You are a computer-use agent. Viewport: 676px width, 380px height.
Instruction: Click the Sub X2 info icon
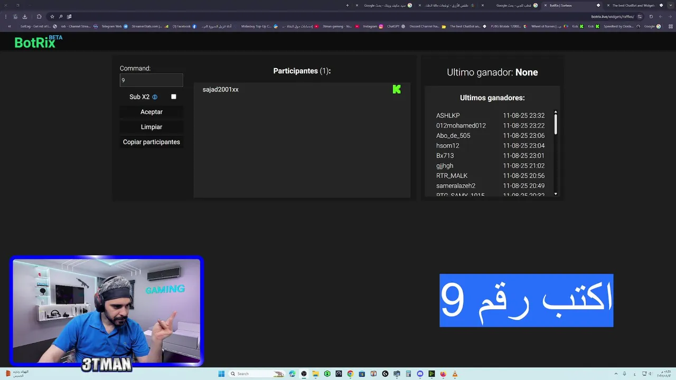[x=155, y=97]
